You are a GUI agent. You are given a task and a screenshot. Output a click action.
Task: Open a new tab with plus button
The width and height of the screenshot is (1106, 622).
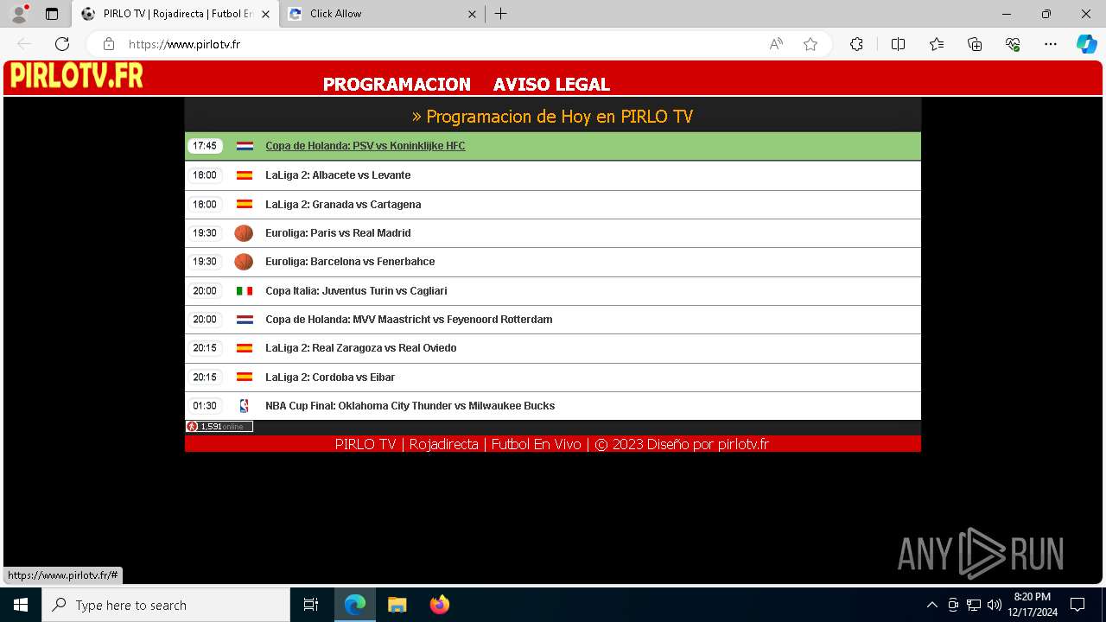500,14
